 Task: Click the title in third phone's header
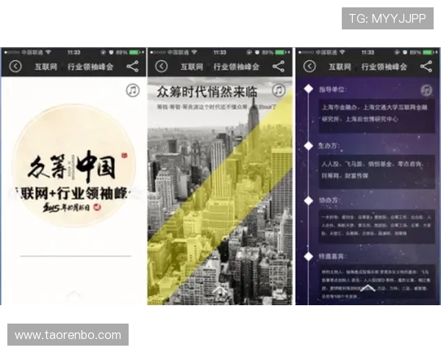tap(368, 67)
